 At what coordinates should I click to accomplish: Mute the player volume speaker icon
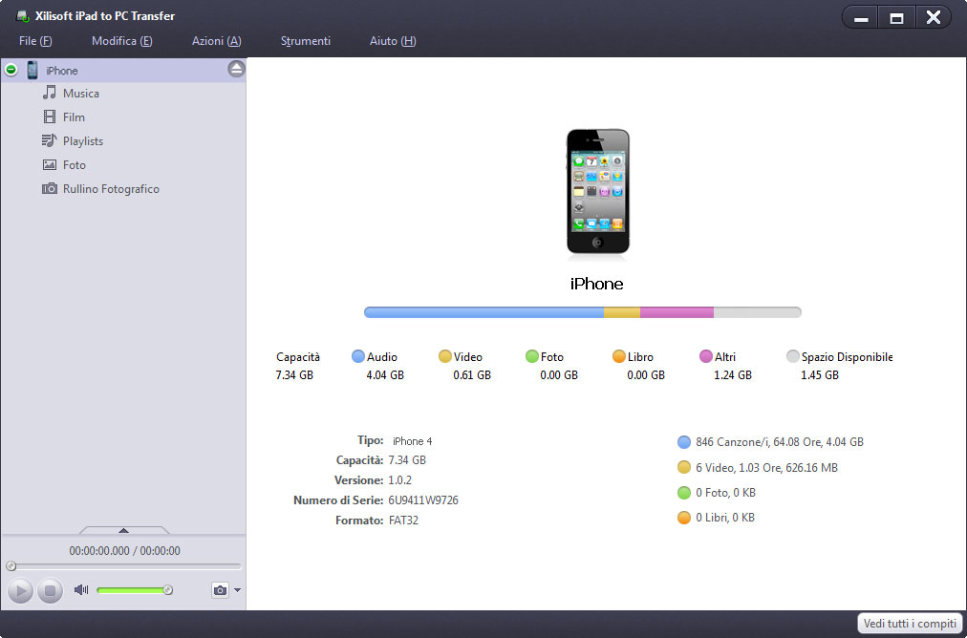tap(81, 590)
